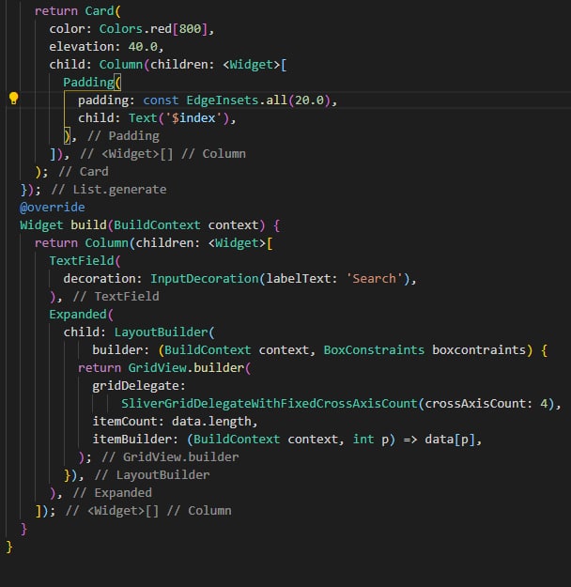Click 'GridView' in the return statement
571x587 pixels.
157,368
